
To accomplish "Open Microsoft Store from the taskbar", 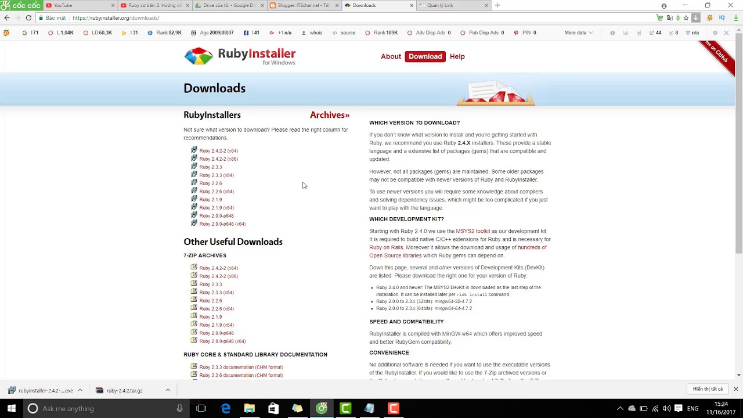I will [273, 409].
